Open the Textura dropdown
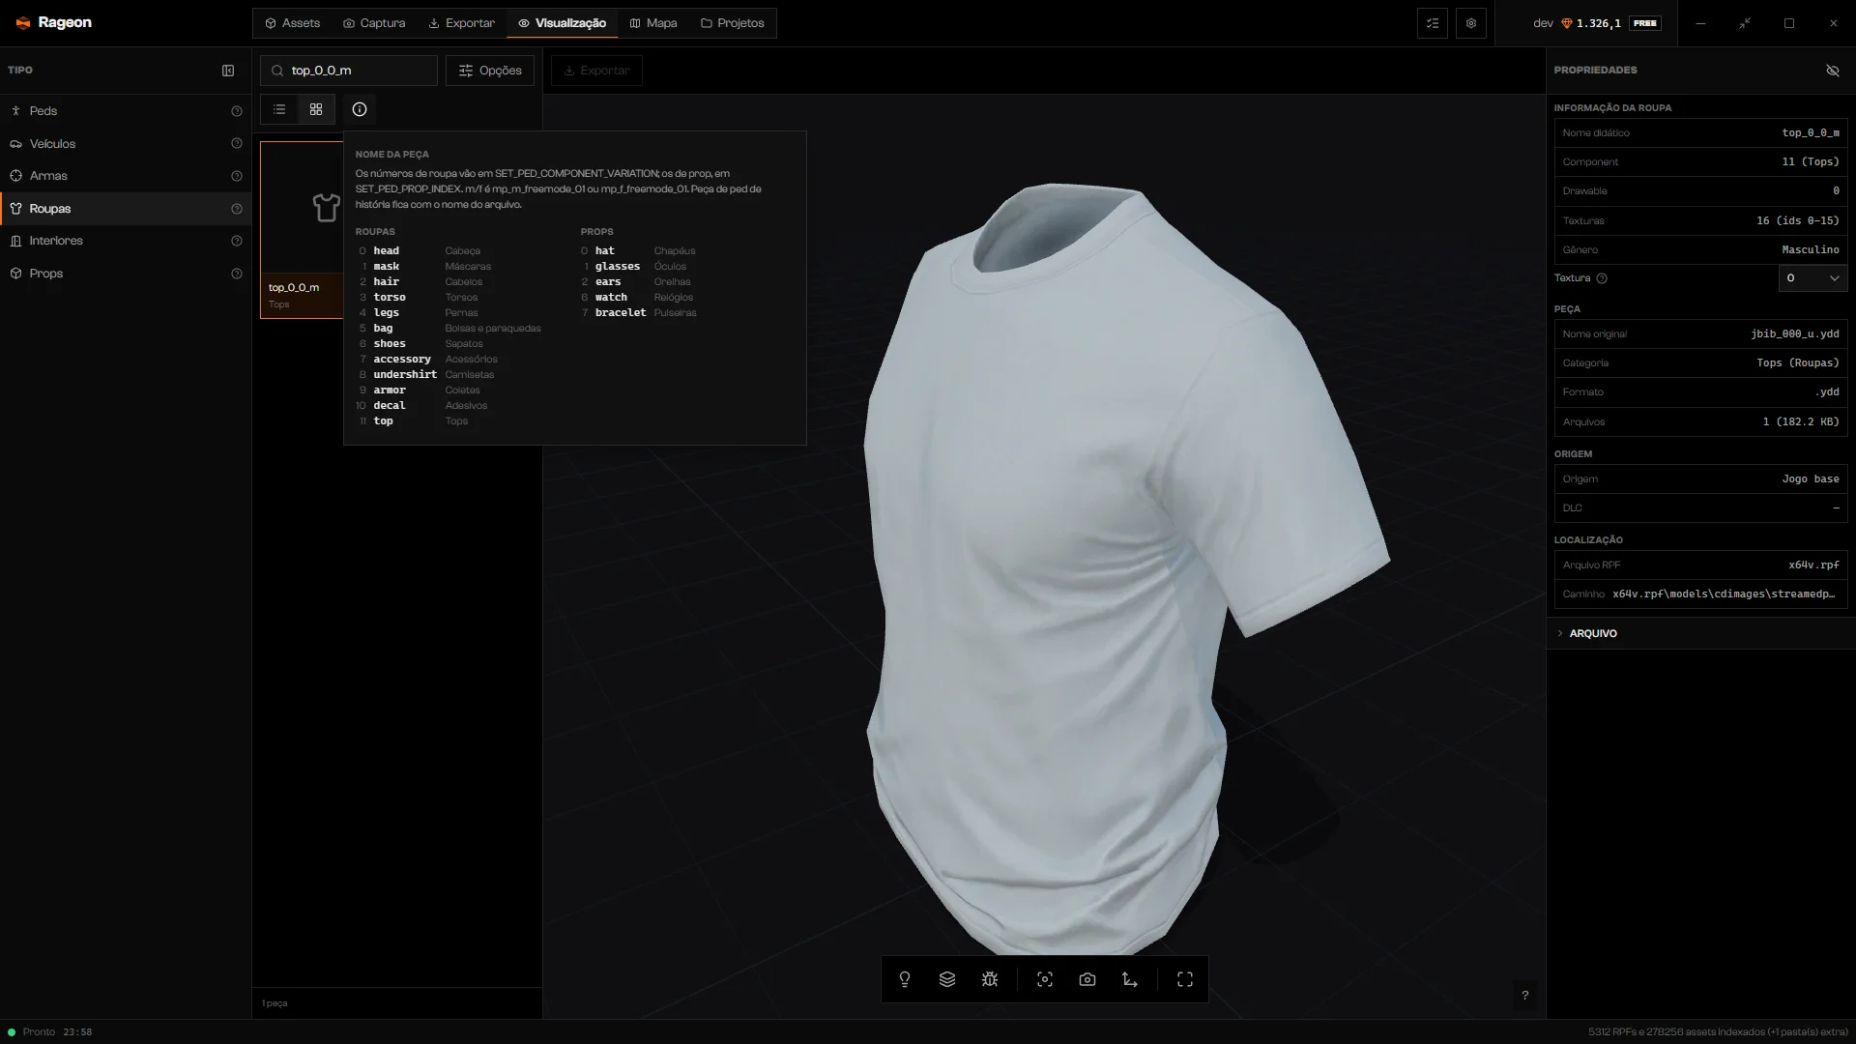 click(x=1812, y=278)
